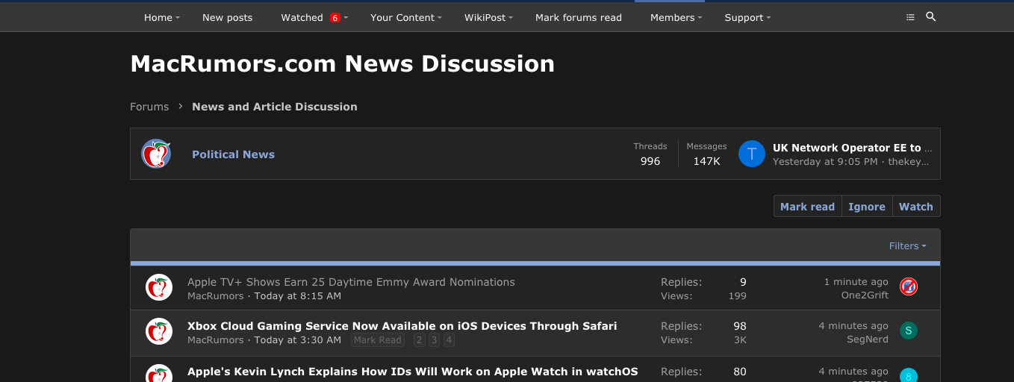Open the Members menu item
Screen dimensions: 1014x382
pos(673,17)
